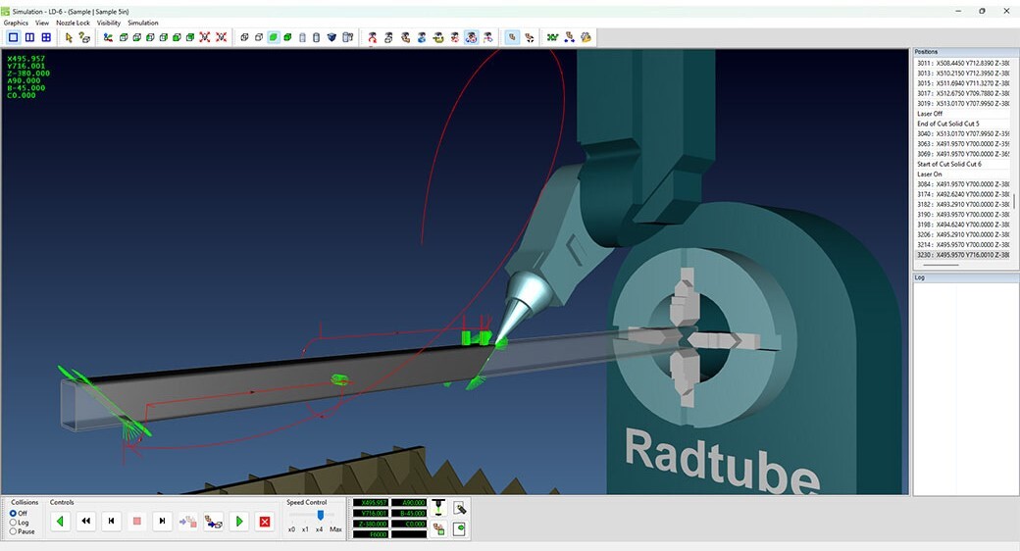The height and width of the screenshot is (551, 1020).
Task: Click the Speed Control slider handle
Action: pos(319,515)
